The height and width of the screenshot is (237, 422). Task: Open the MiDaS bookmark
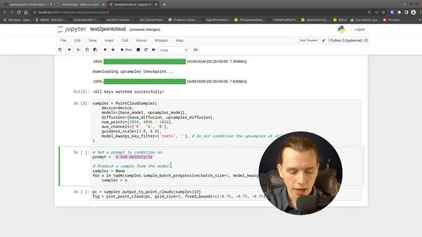pyautogui.click(x=340, y=20)
